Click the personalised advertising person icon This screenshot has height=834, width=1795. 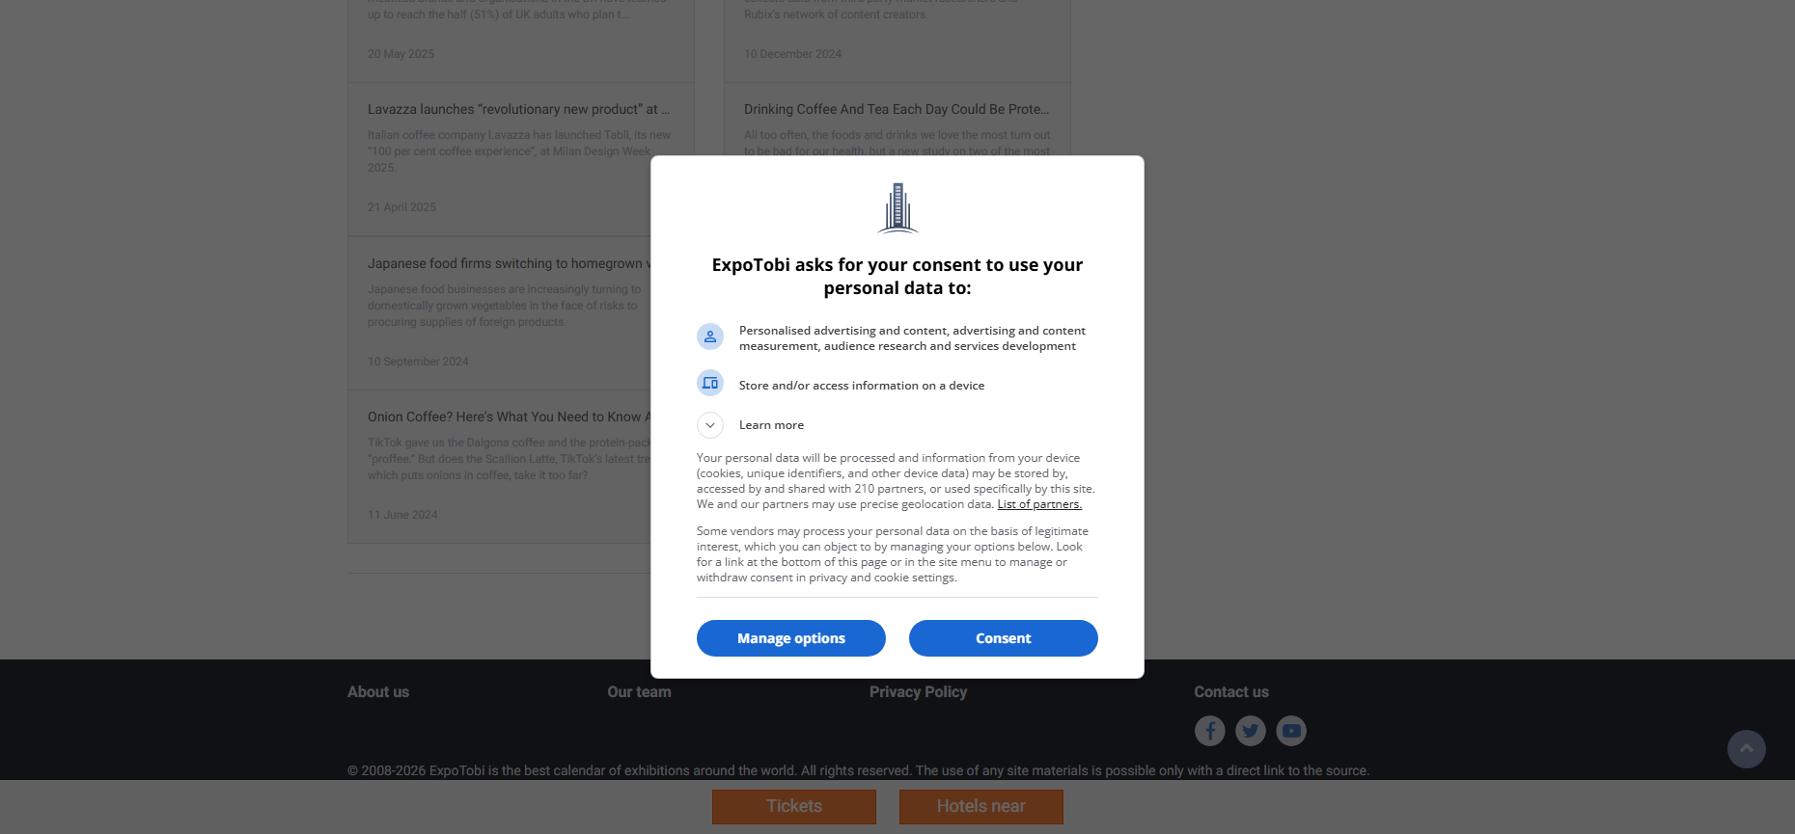click(710, 336)
